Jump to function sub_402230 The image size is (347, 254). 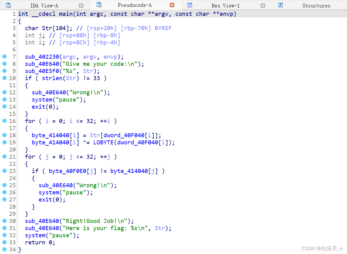tap(42, 57)
